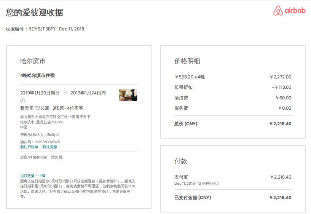Click the 退订政策:中等 link
311x214 pixels.
(x=33, y=176)
